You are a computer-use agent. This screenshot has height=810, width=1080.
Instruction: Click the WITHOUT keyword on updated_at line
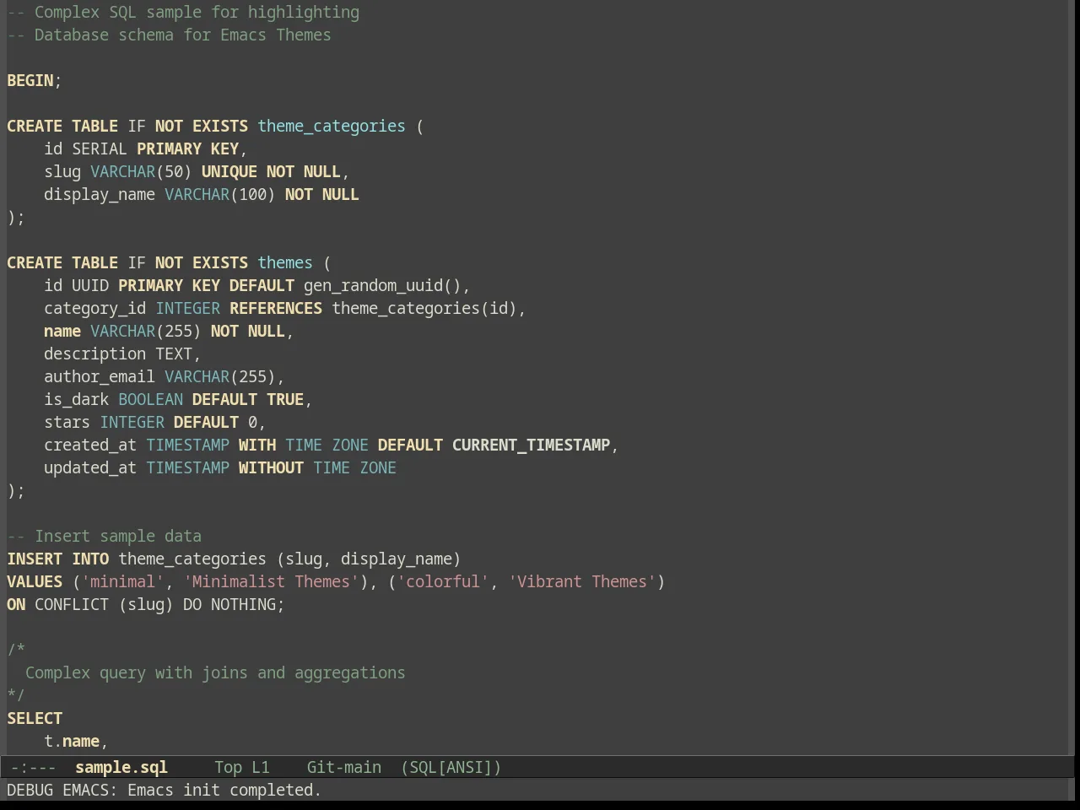pyautogui.click(x=271, y=468)
